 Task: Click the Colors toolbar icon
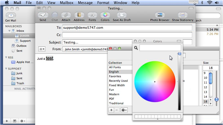click(105, 15)
